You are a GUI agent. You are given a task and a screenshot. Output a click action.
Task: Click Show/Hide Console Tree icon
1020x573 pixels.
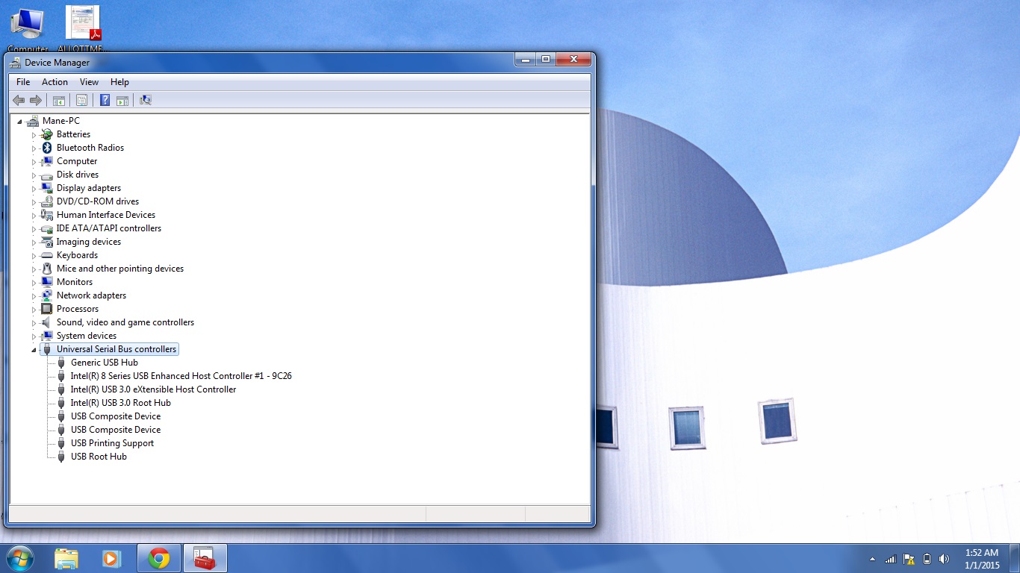(x=59, y=100)
